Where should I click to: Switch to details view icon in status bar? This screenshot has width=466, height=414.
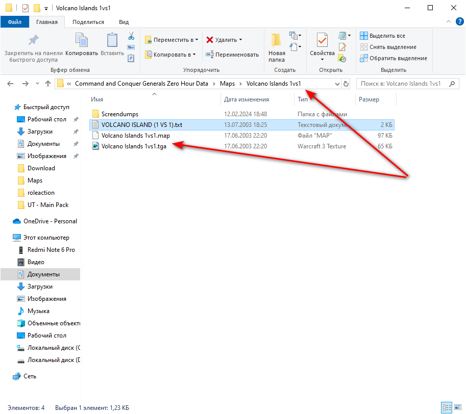[447, 407]
